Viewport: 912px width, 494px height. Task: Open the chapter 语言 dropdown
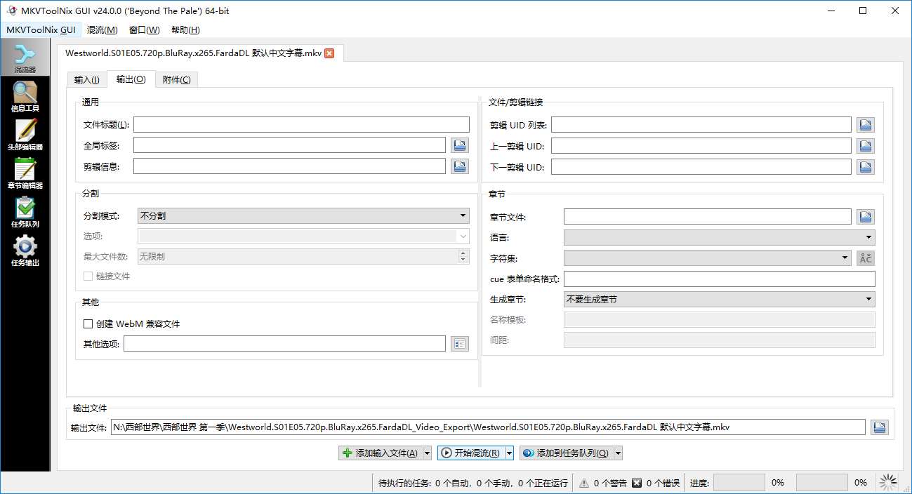(x=720, y=237)
